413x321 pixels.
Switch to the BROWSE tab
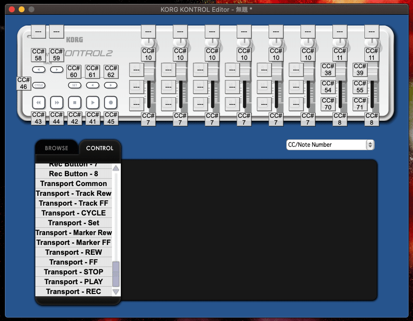coord(56,148)
